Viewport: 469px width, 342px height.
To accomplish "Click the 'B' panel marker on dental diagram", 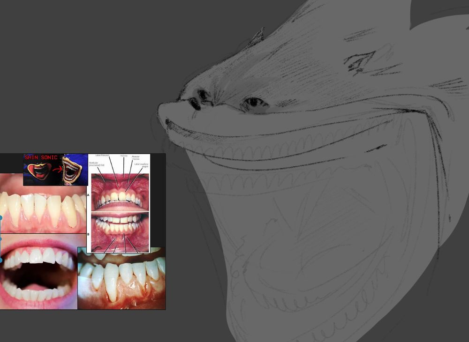I will (88, 234).
